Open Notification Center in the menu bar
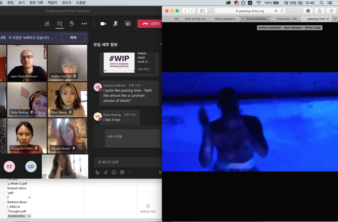 pyautogui.click(x=330, y=3)
